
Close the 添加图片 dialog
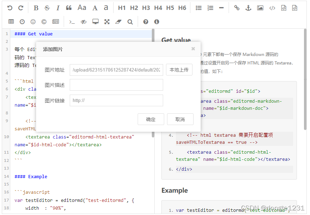click(193, 49)
